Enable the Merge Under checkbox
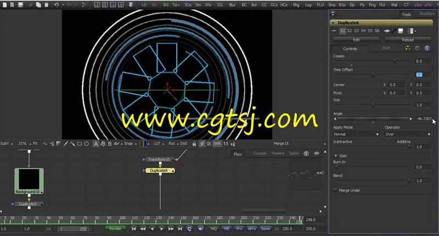The image size is (439, 236). click(335, 190)
